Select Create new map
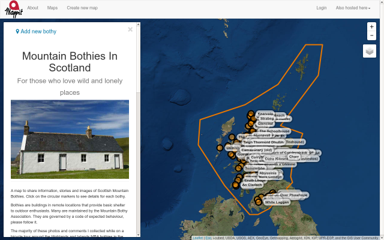The width and height of the screenshot is (384, 240). tap(82, 8)
